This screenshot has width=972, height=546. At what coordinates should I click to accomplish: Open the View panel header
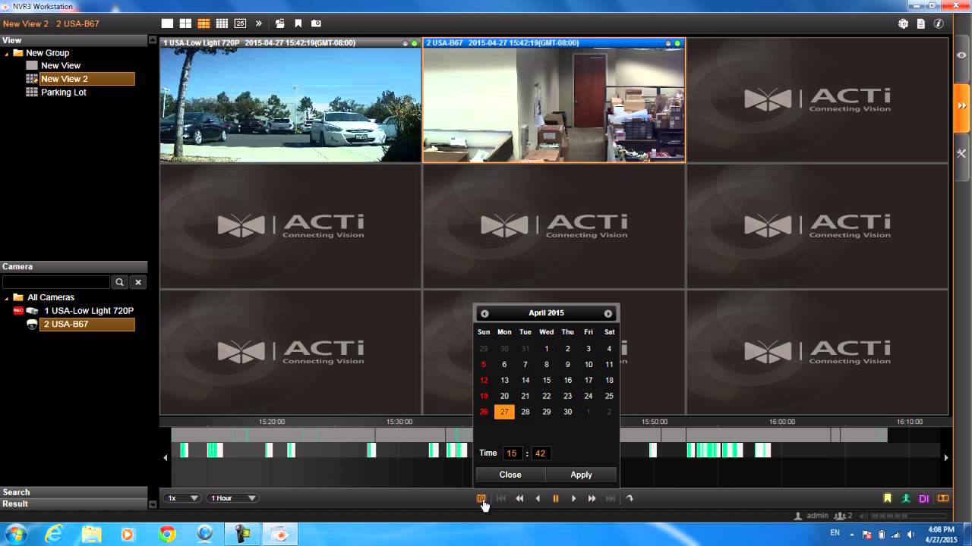point(74,40)
